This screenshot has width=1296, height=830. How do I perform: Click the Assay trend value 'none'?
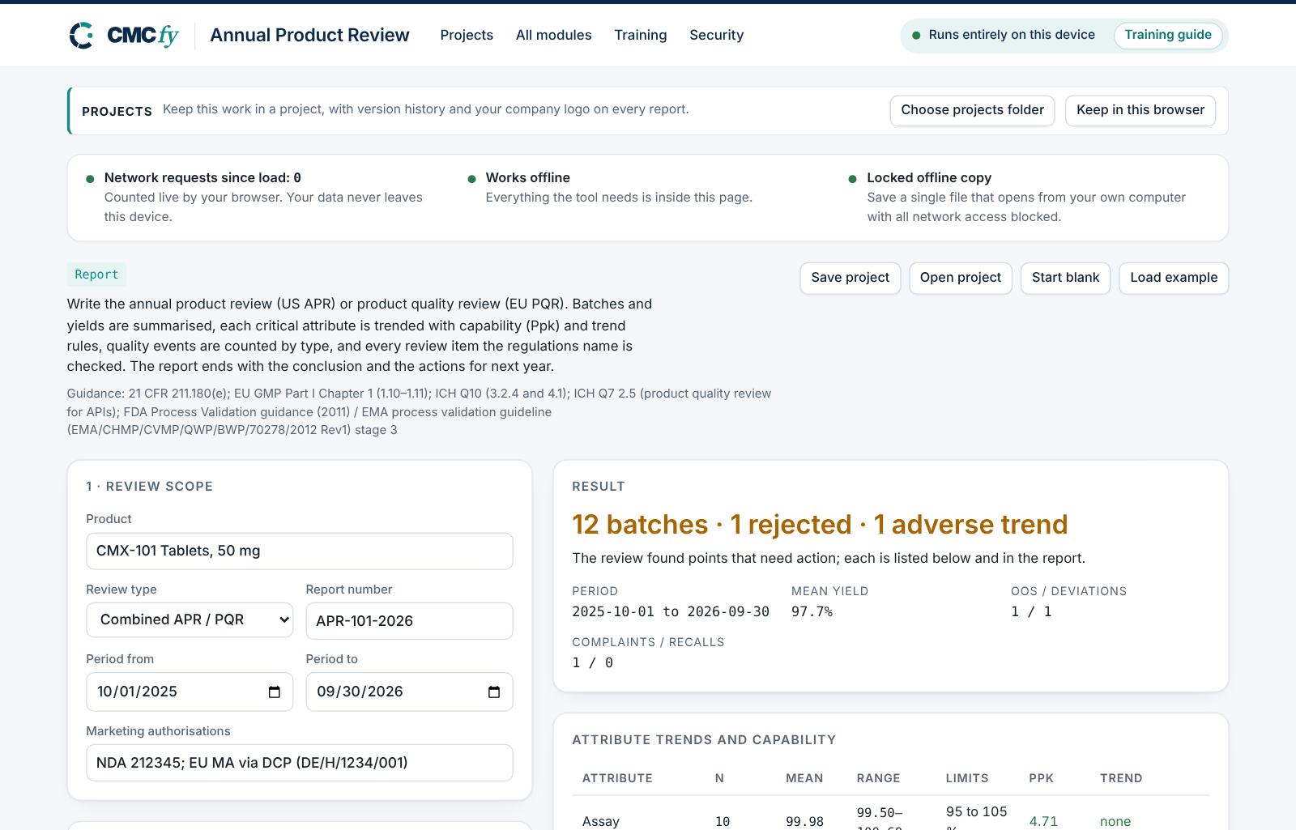[1115, 821]
